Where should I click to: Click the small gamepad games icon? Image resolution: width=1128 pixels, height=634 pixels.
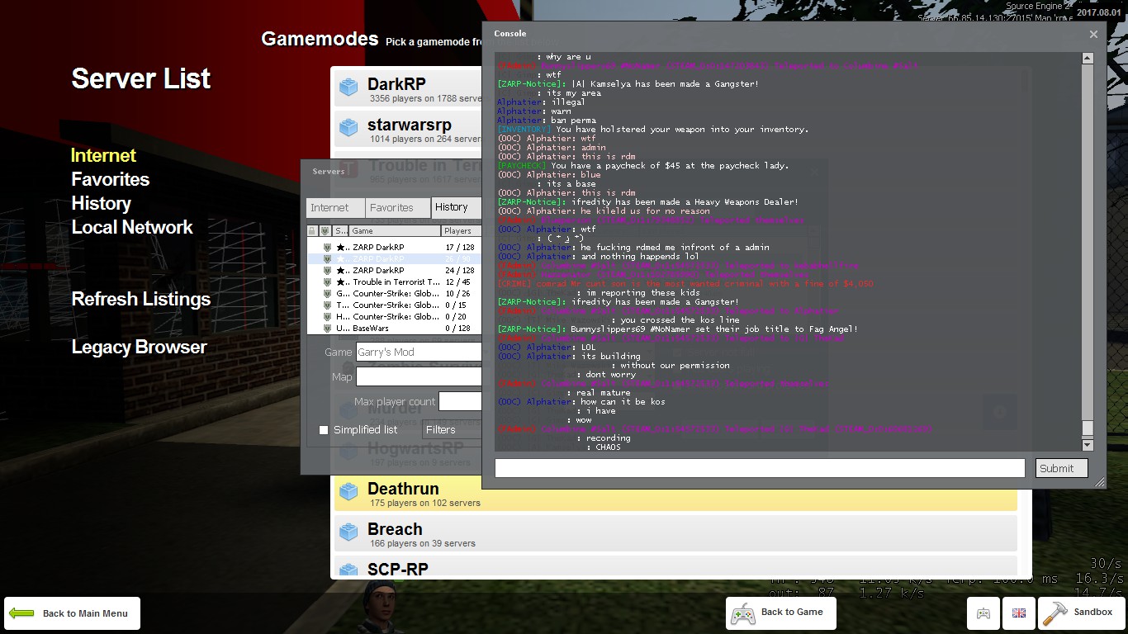(x=983, y=613)
